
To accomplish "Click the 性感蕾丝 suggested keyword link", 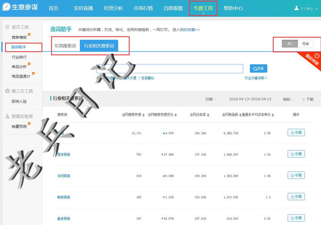I will pos(148,78).
